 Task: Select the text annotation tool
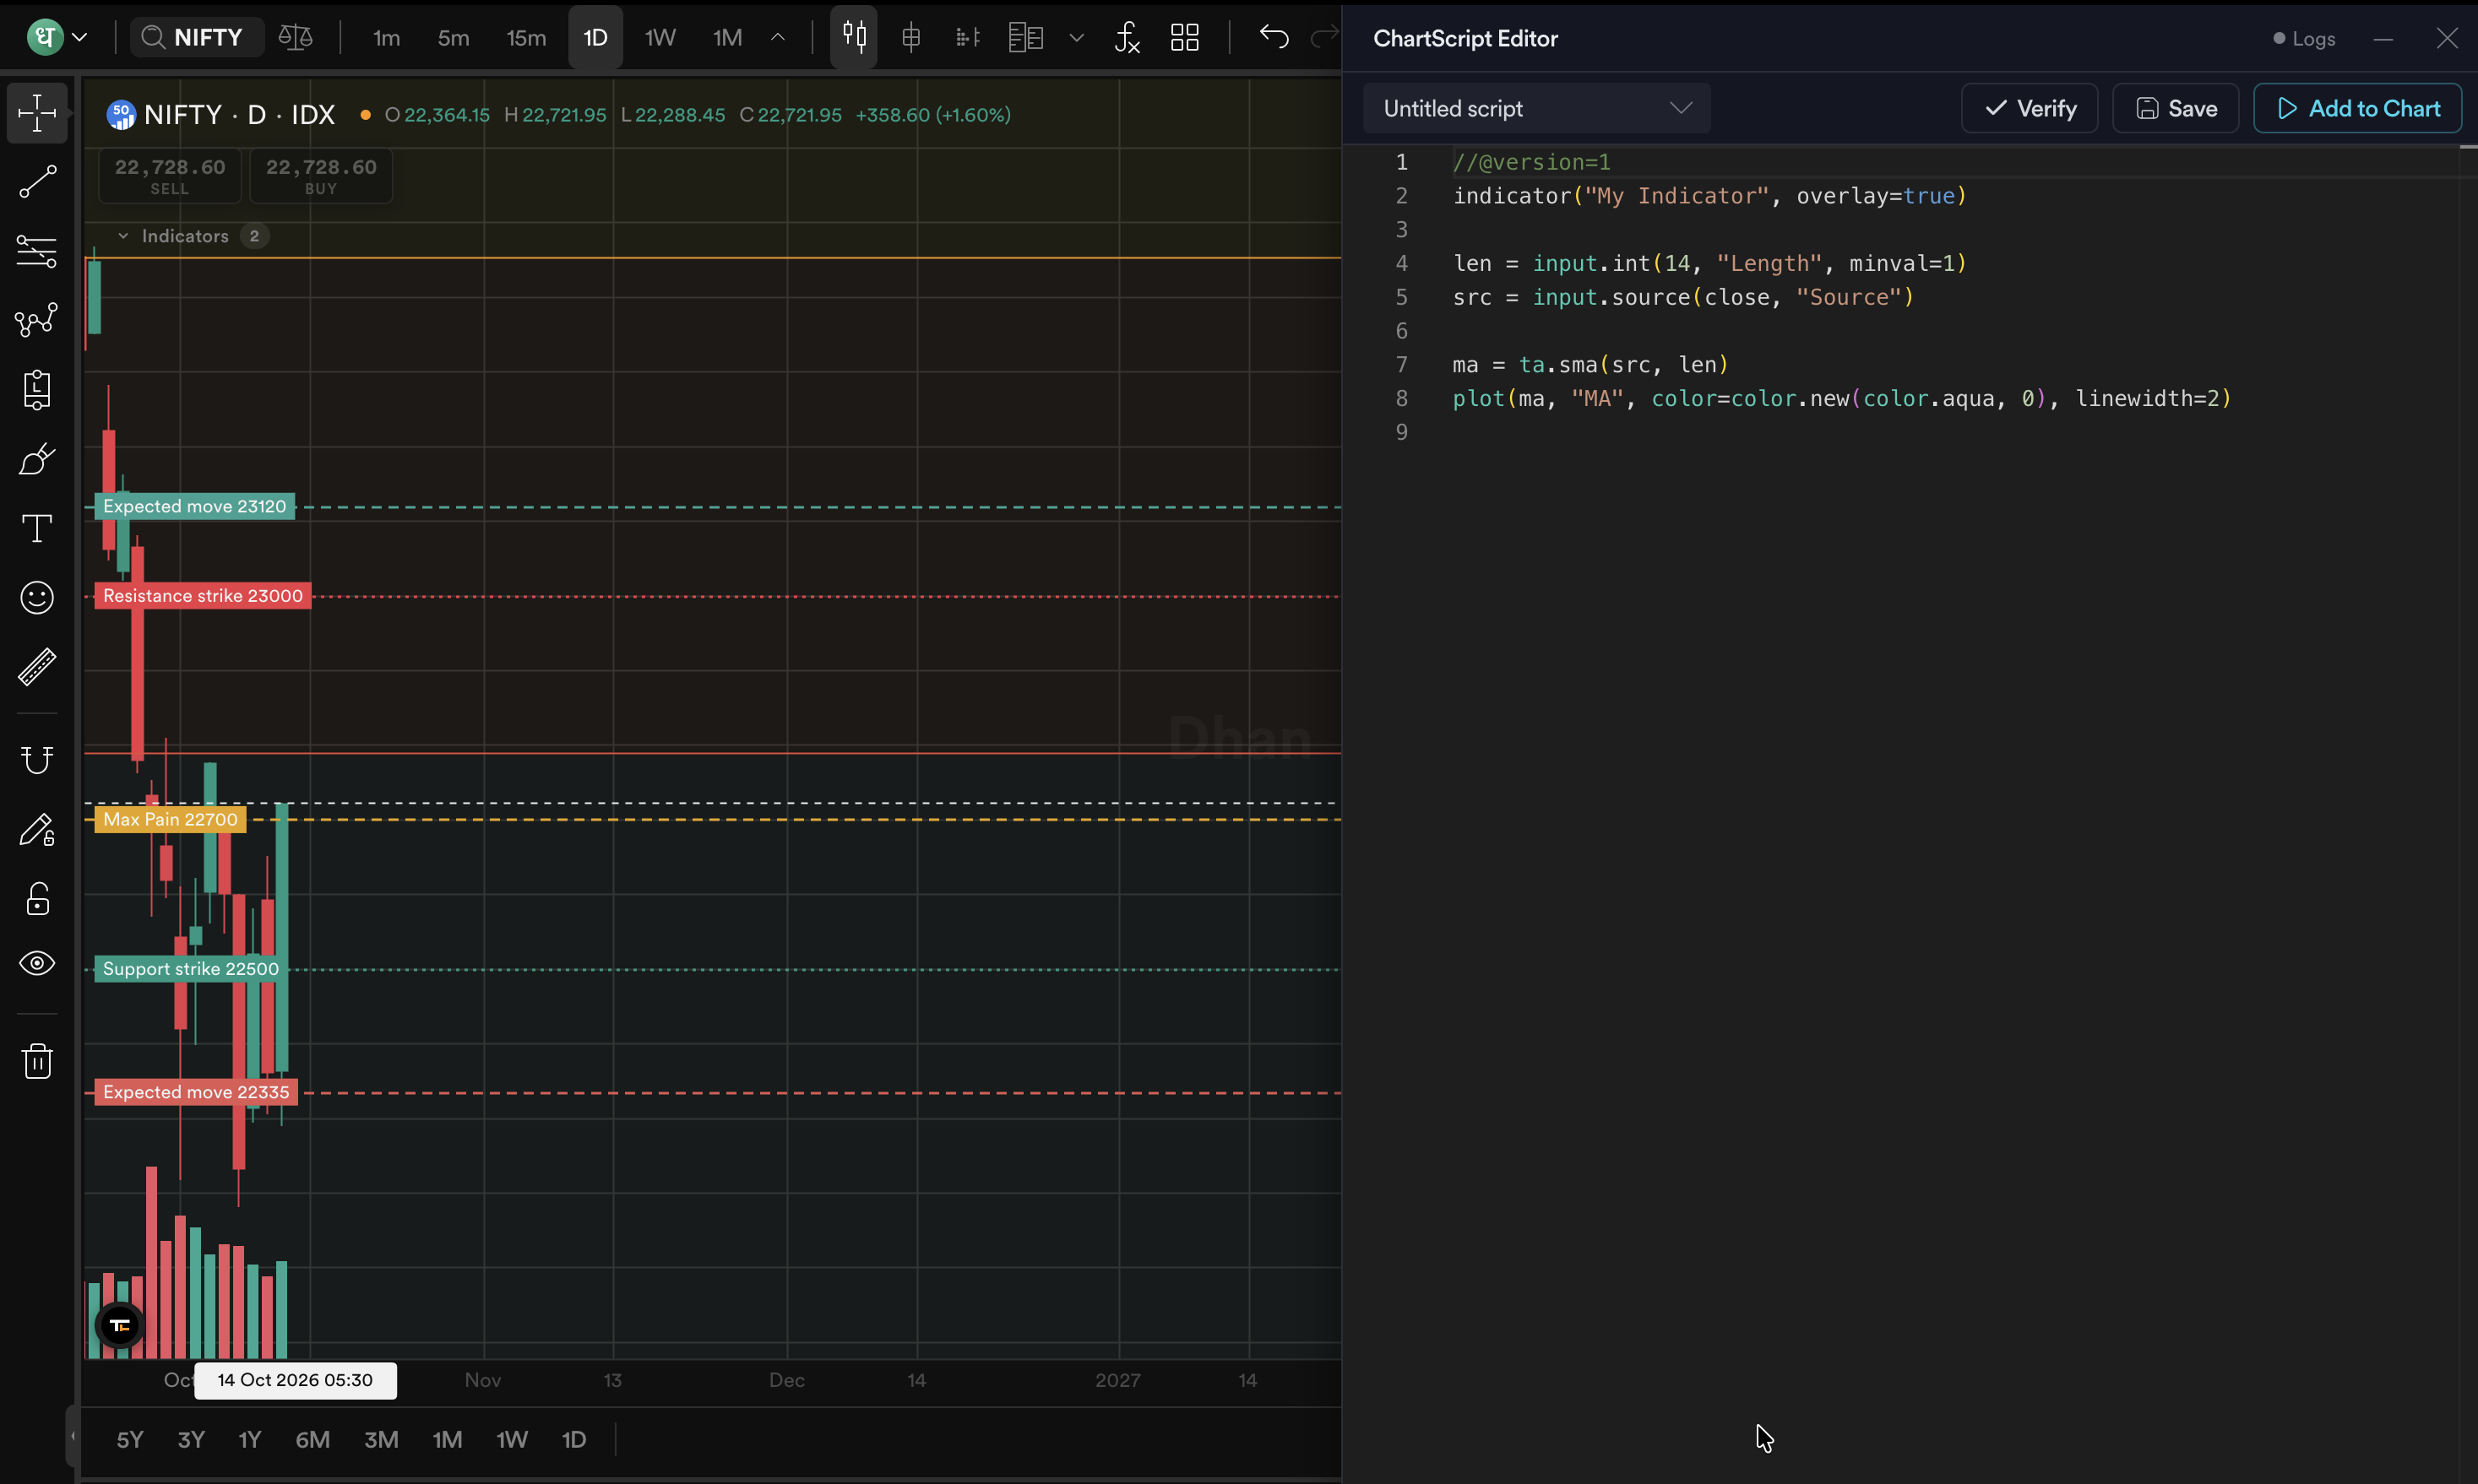(x=37, y=528)
